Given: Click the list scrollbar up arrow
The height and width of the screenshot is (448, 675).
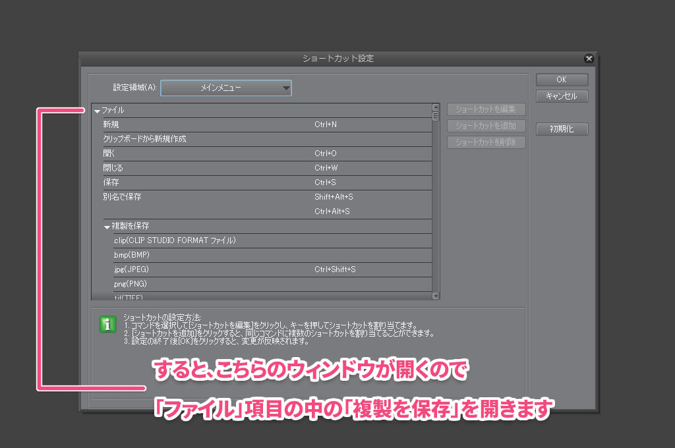Looking at the screenshot, I should [436, 107].
